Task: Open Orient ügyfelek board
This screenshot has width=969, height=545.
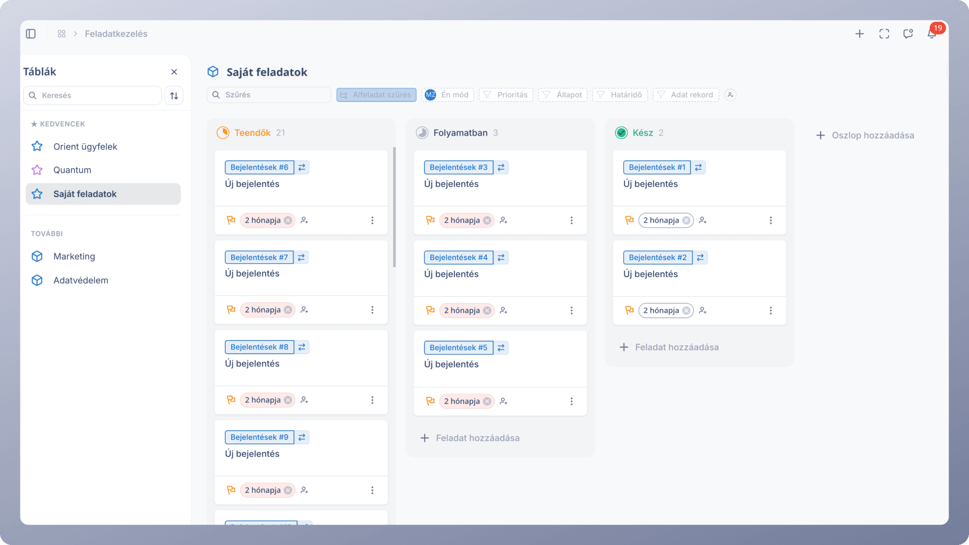Action: (x=103, y=147)
